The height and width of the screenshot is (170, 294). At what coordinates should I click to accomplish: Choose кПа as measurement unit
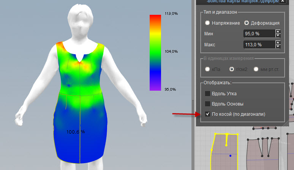pyautogui.click(x=207, y=69)
